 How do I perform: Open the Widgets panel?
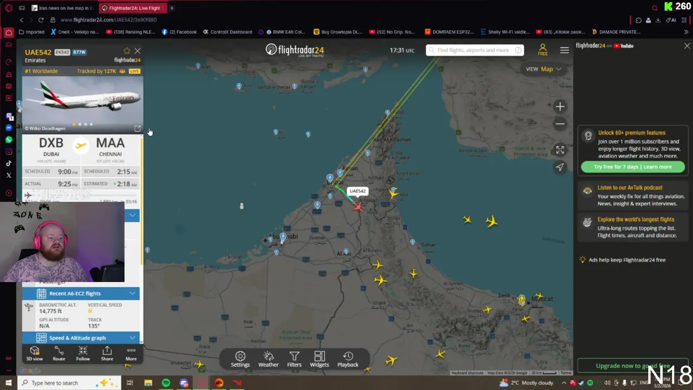coord(319,359)
